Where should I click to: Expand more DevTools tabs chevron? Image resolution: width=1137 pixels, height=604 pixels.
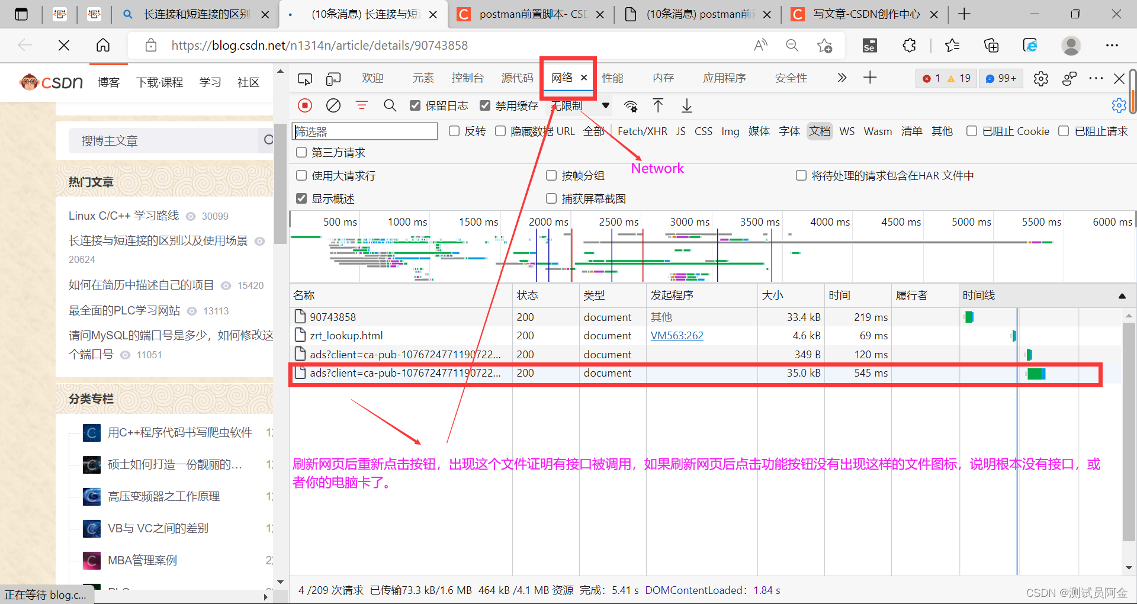pos(841,78)
